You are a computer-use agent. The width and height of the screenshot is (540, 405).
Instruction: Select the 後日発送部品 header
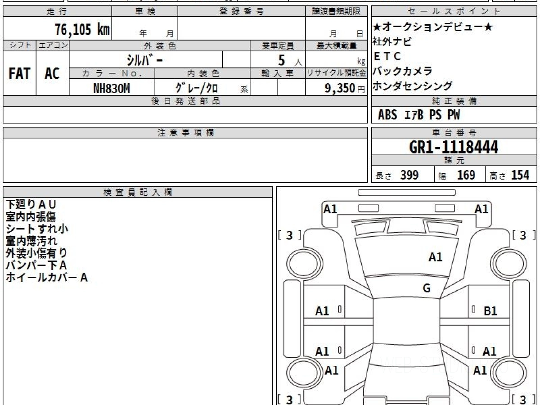click(x=185, y=101)
